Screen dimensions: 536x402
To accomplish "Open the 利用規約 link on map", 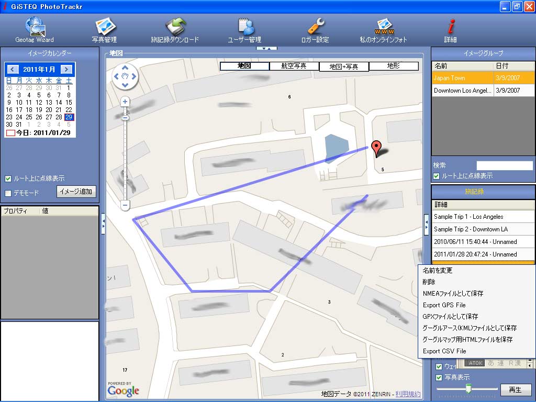I will [408, 394].
